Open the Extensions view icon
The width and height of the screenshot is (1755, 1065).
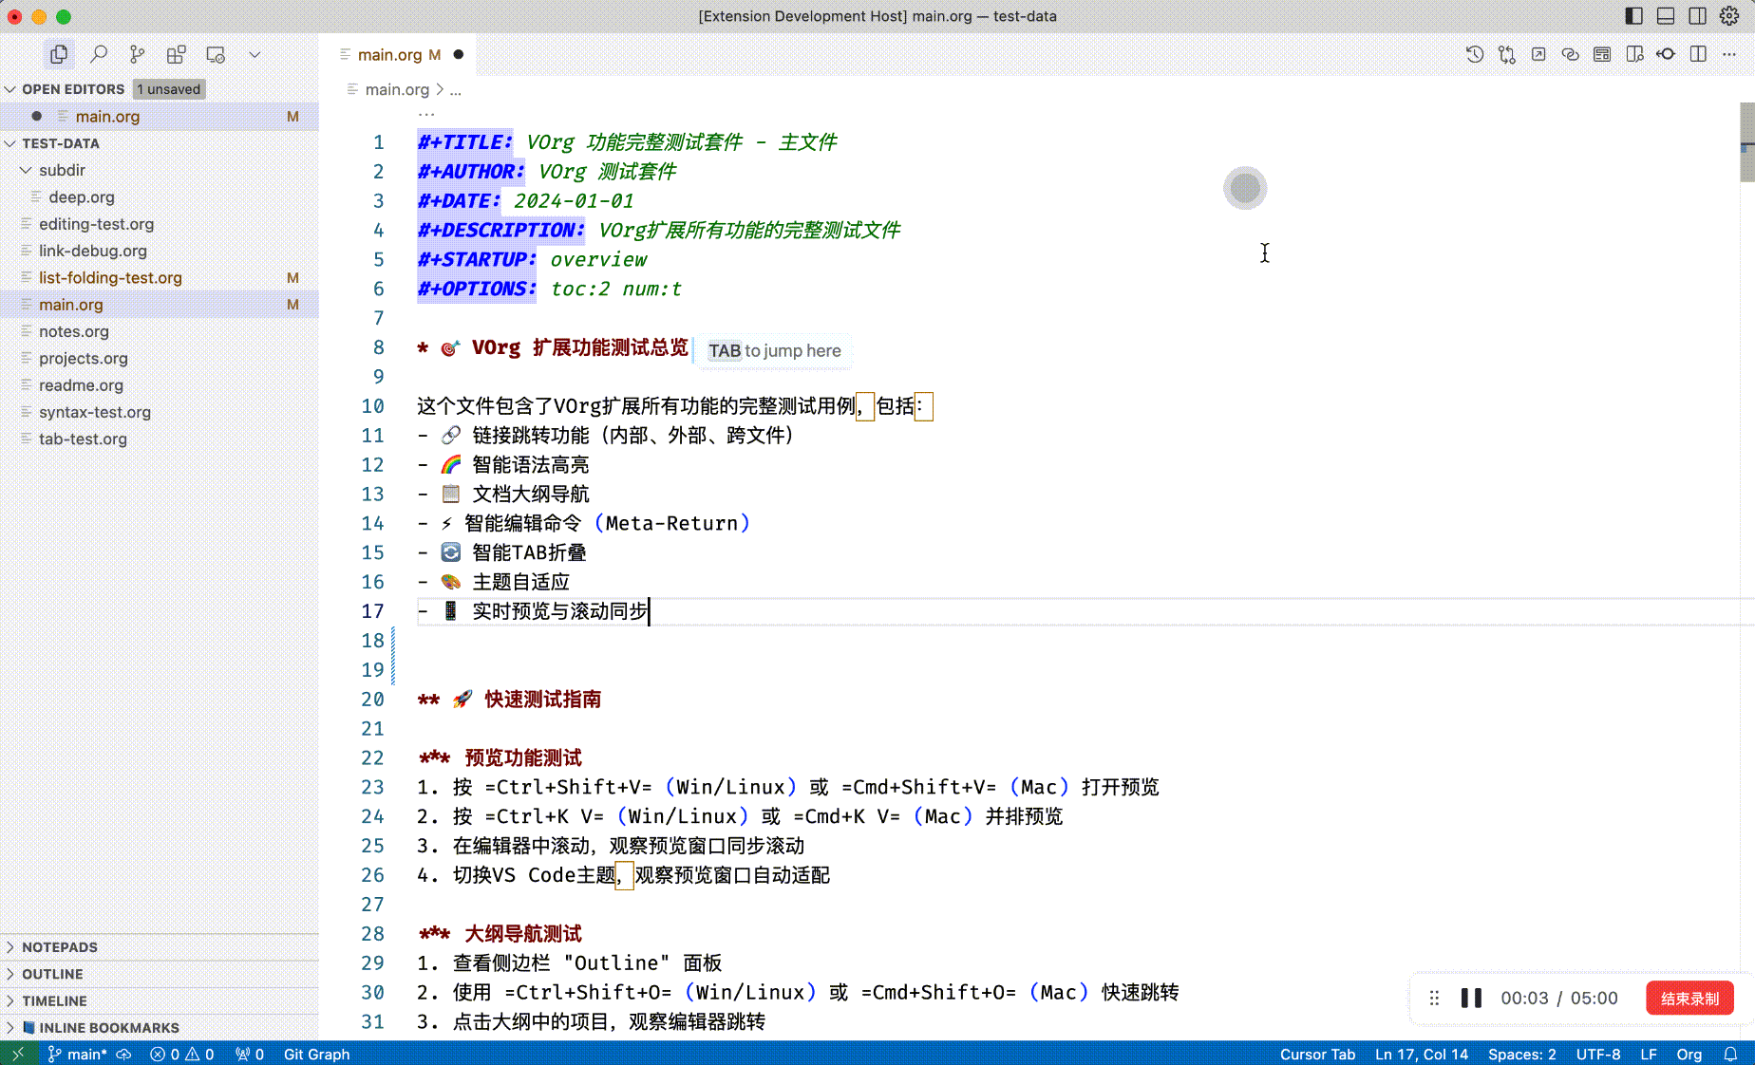tap(176, 54)
